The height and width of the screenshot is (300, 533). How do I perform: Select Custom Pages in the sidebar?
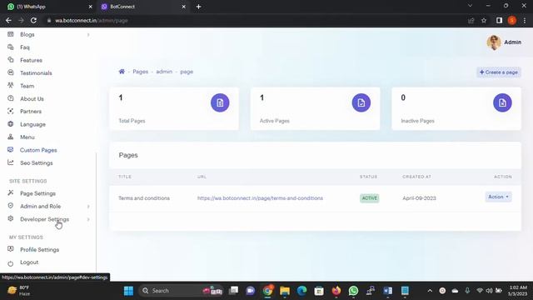click(x=38, y=150)
